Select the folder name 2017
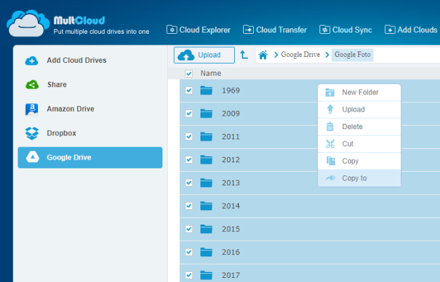This screenshot has width=440, height=282. coord(231,275)
